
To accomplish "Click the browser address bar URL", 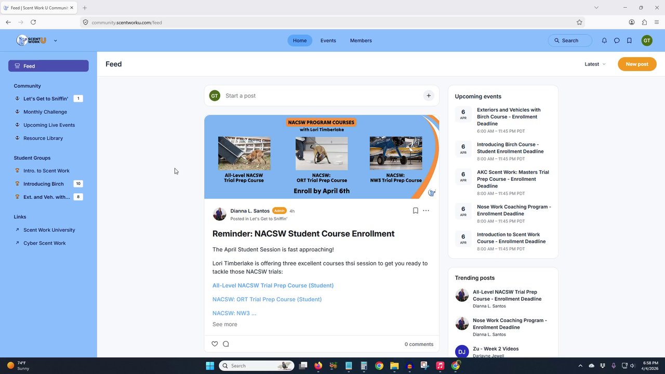I will tap(127, 23).
